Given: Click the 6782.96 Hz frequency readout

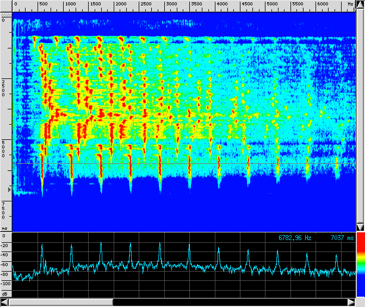Looking at the screenshot, I should pos(295,238).
